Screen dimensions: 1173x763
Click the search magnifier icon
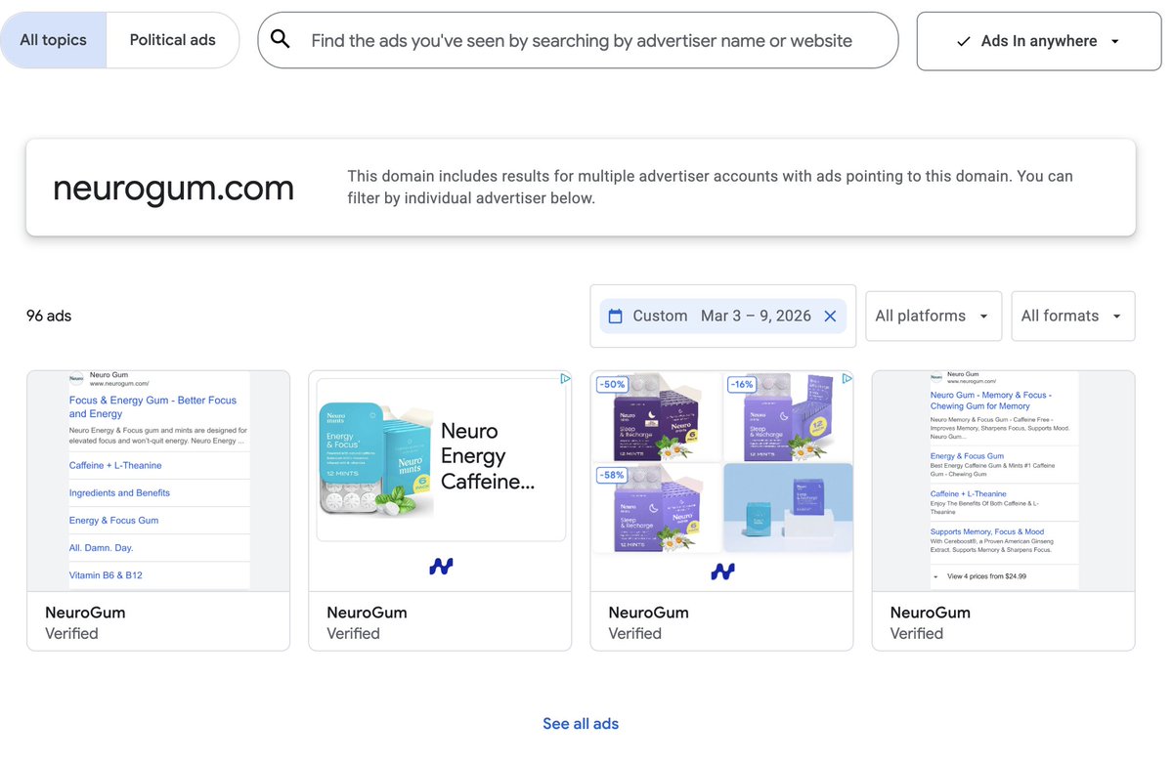(x=281, y=39)
